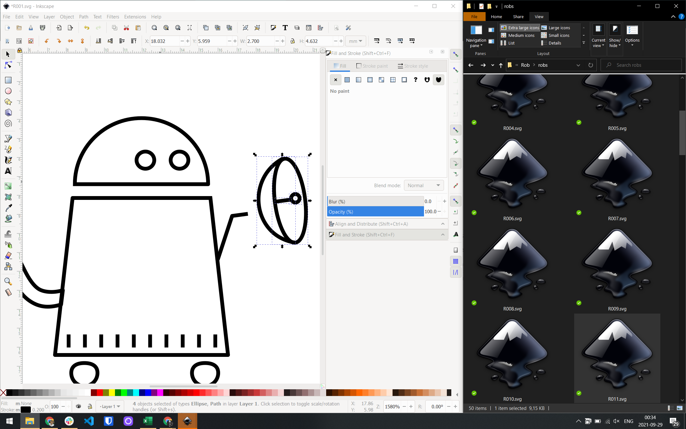Click Refresh button in Explorer address bar
Viewport: 686px width, 429px height.
590,65
